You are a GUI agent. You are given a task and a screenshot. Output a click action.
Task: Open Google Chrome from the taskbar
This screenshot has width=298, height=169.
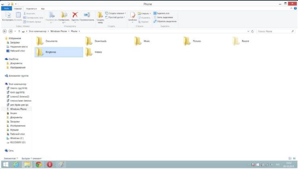38,164
